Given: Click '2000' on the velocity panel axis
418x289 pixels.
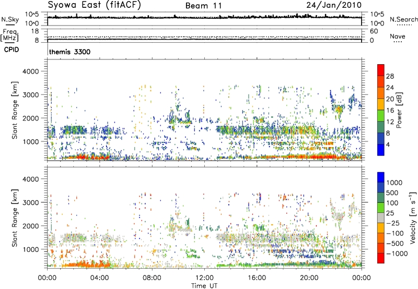Looking at the screenshot, I should [x=30, y=226].
